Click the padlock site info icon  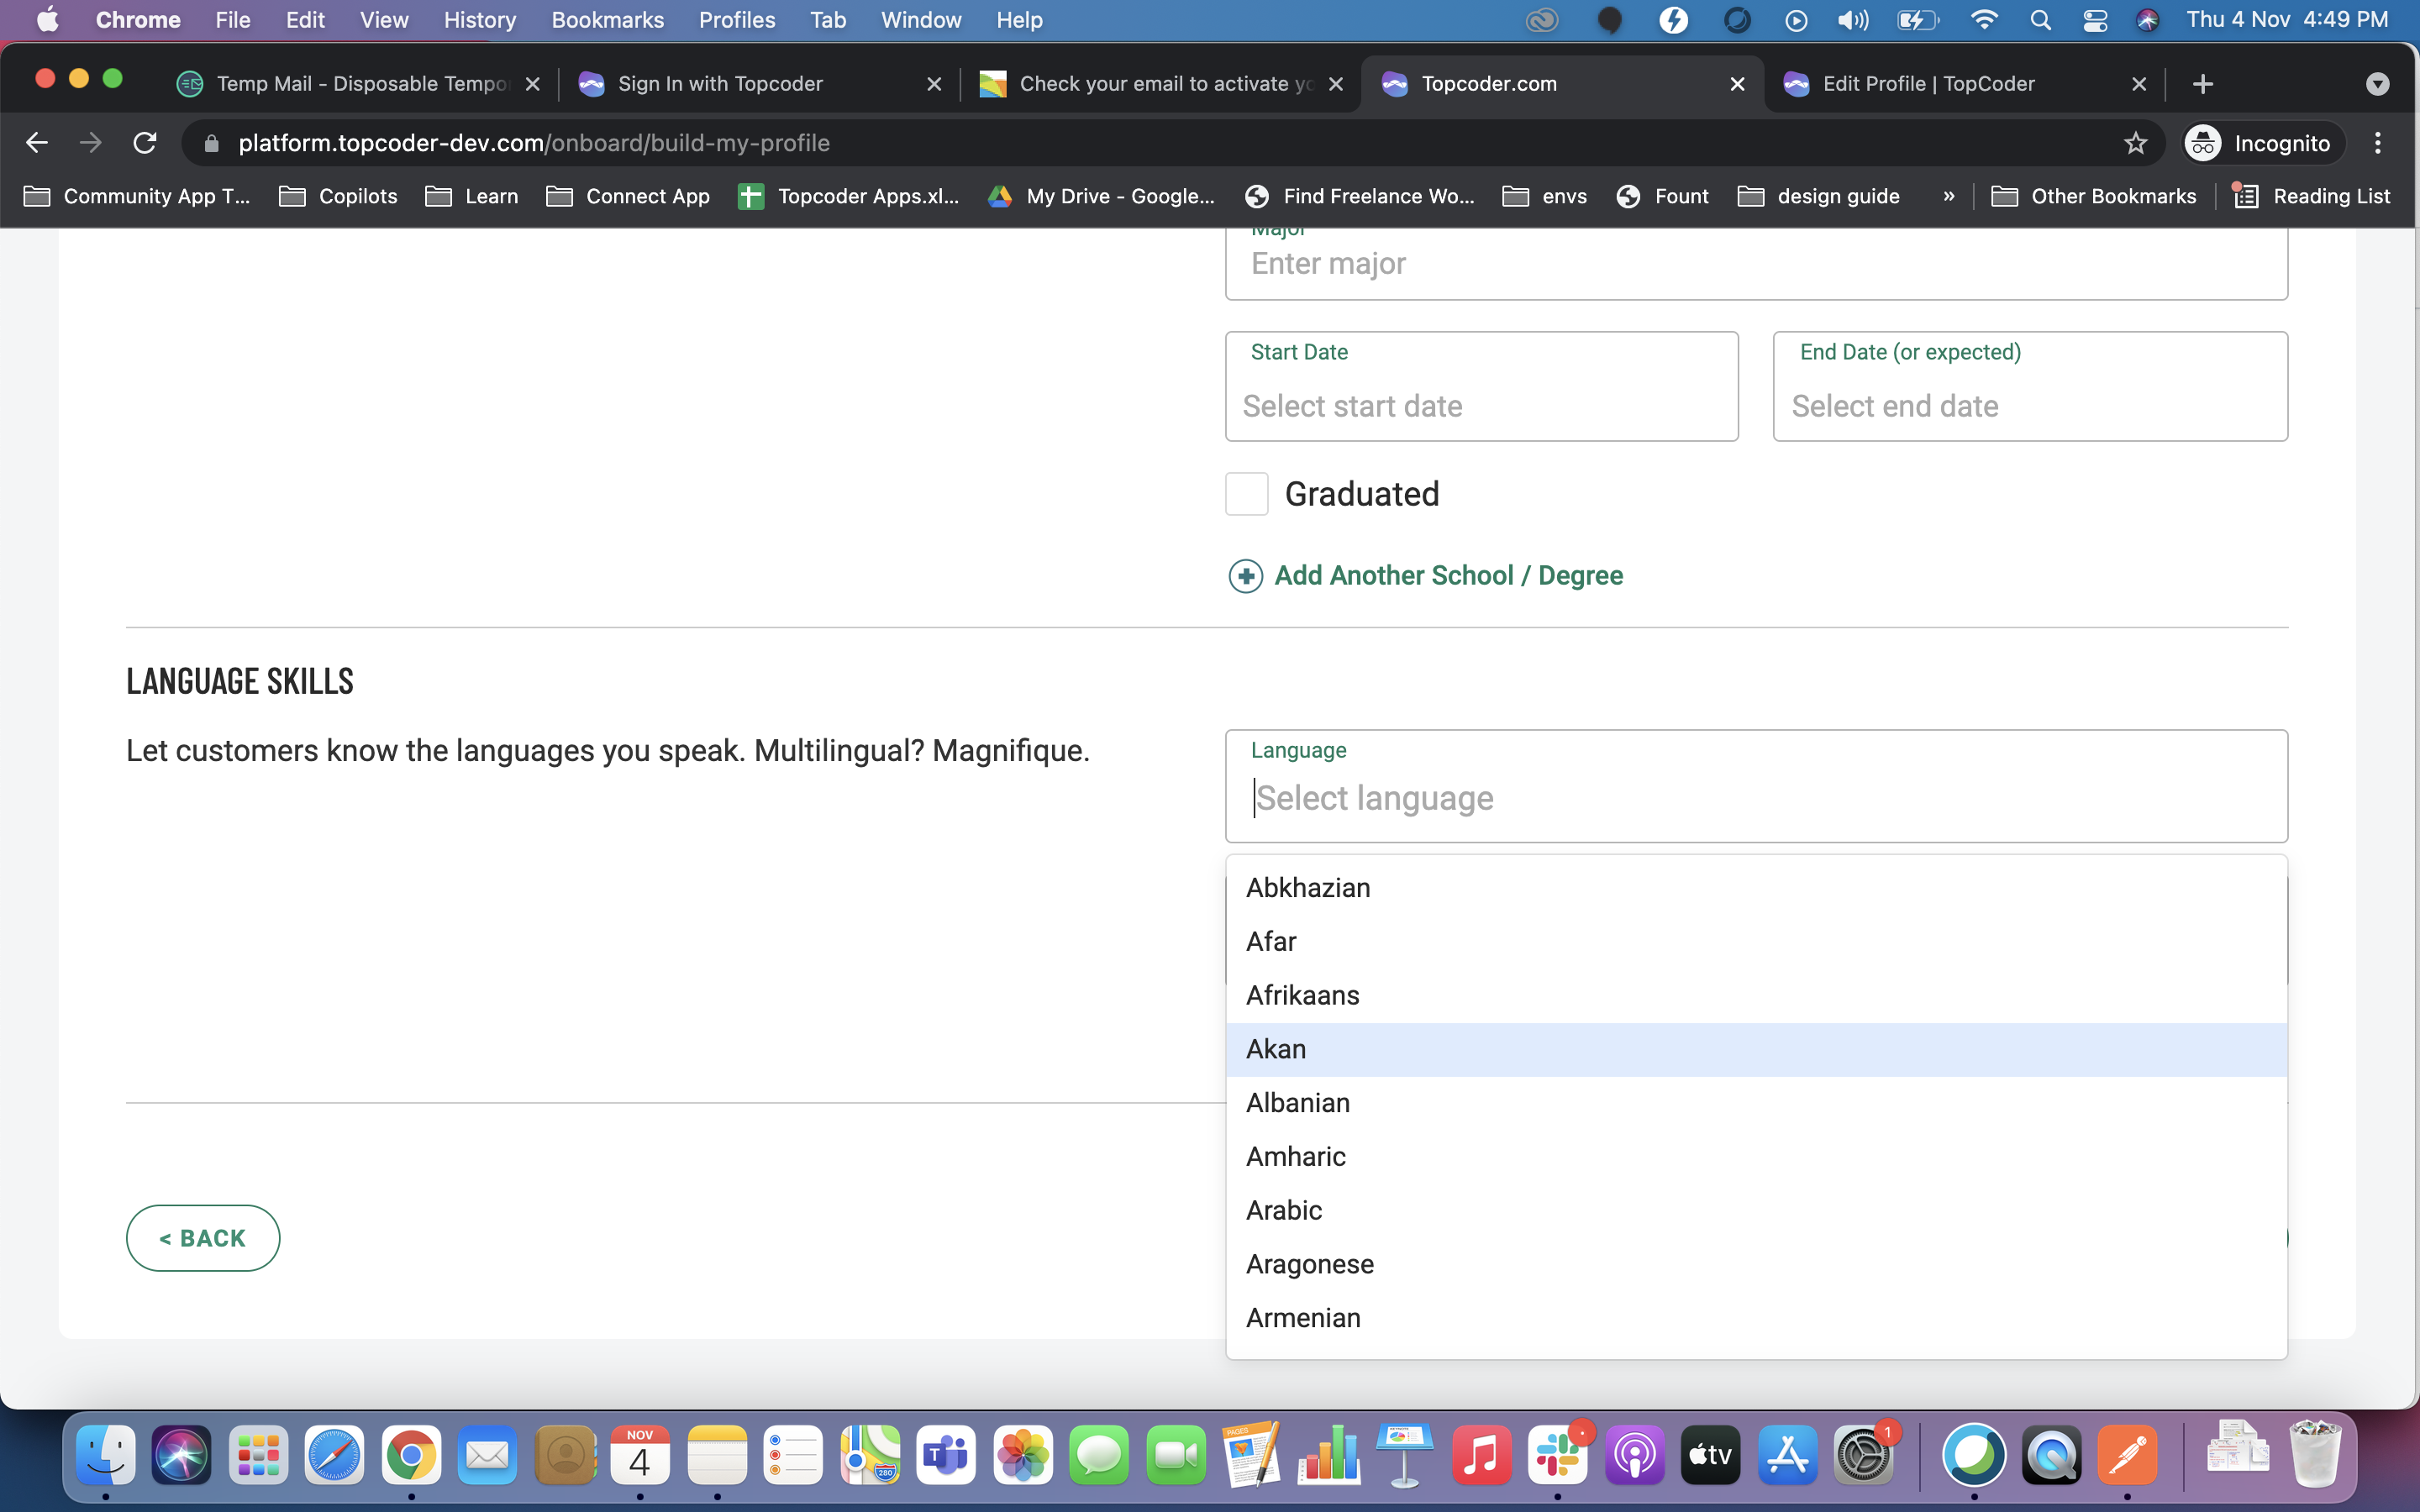211,143
